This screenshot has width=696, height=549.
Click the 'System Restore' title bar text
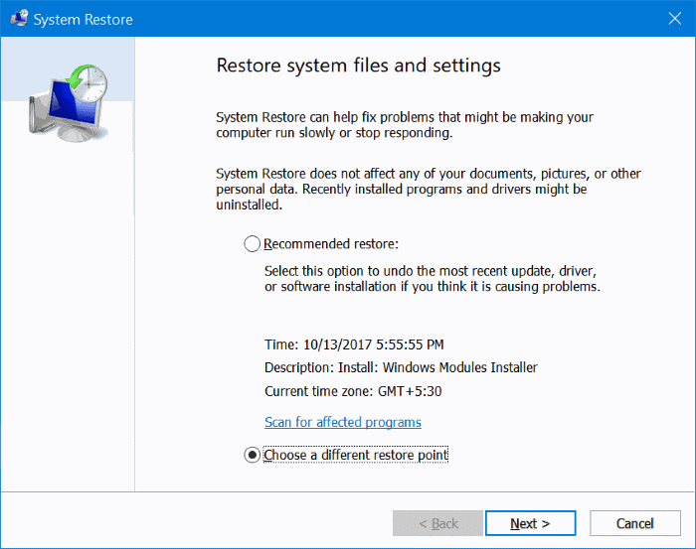coord(83,19)
